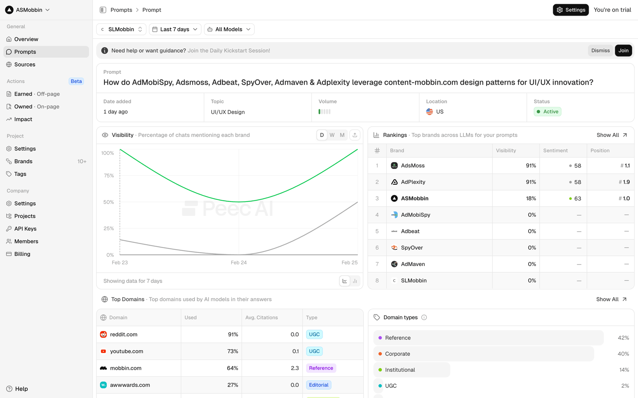This screenshot has height=398, width=638.
Task: Click the Beta badge next to Actions
Action: (76, 81)
